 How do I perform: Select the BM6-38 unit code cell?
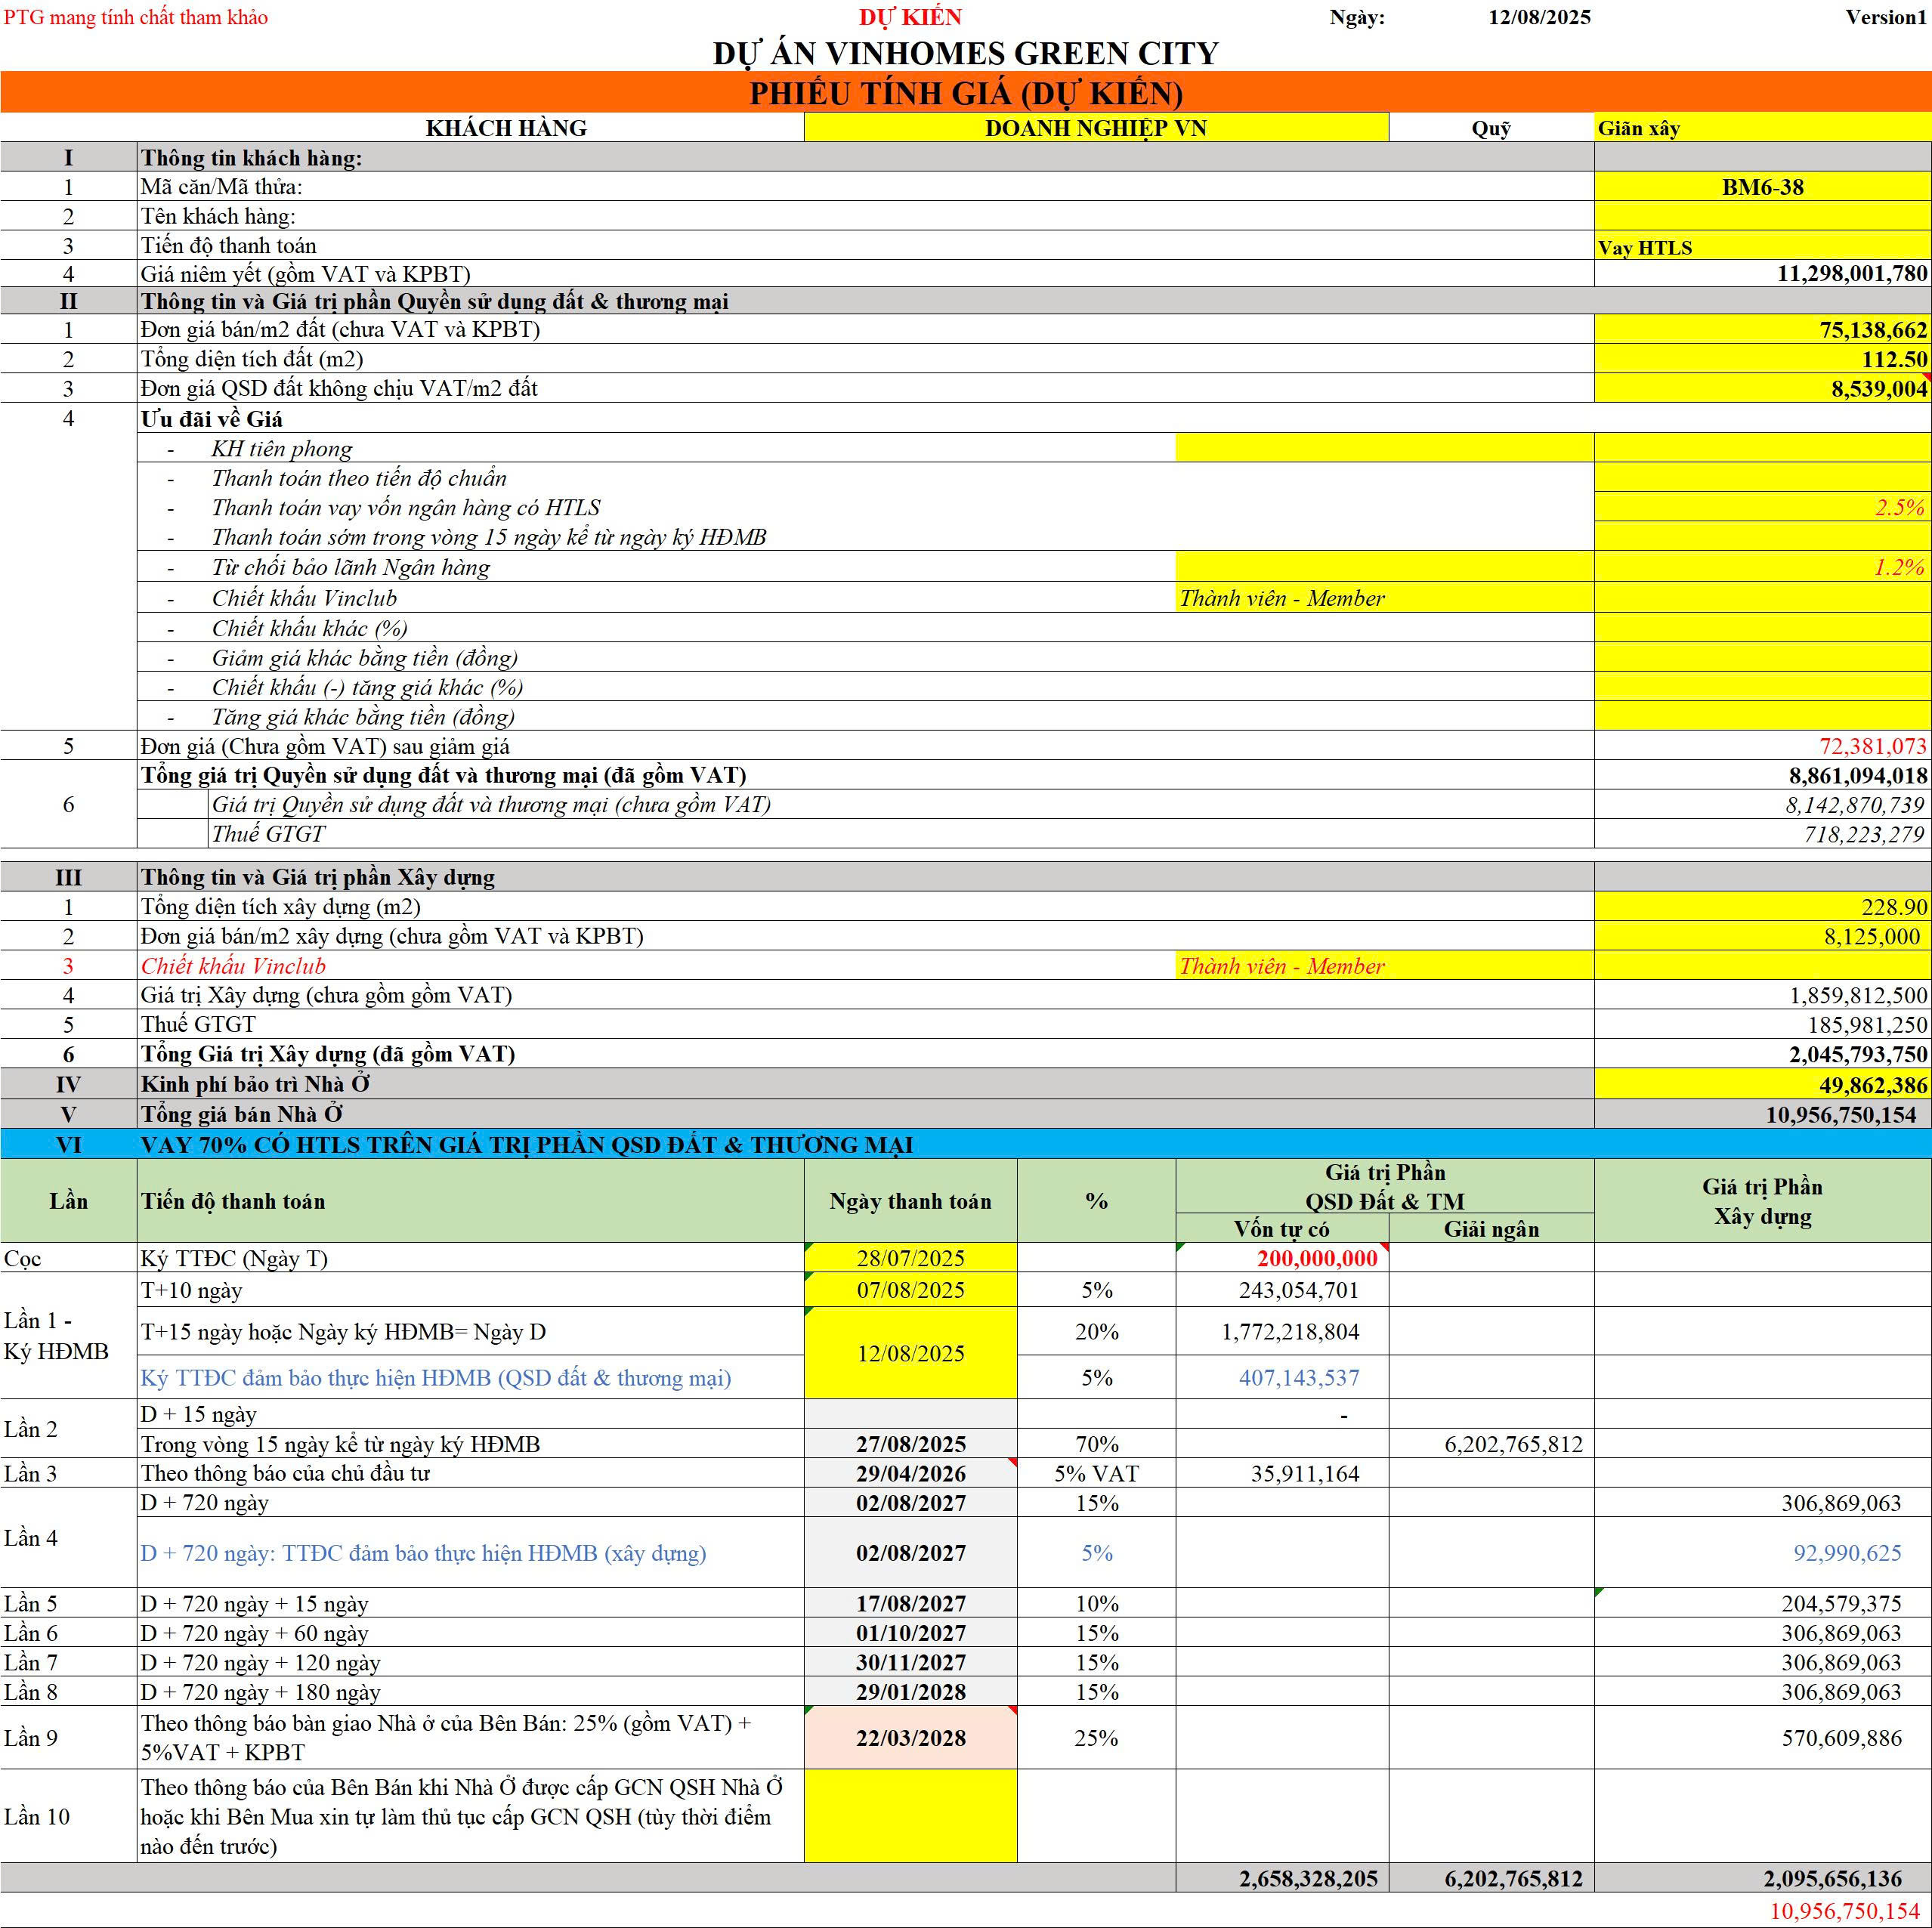click(x=1762, y=187)
